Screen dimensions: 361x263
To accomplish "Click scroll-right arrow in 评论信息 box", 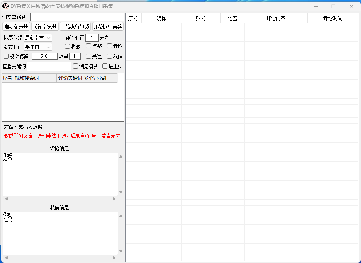I will pos(115,199).
